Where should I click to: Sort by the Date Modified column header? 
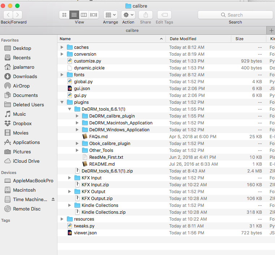point(198,39)
